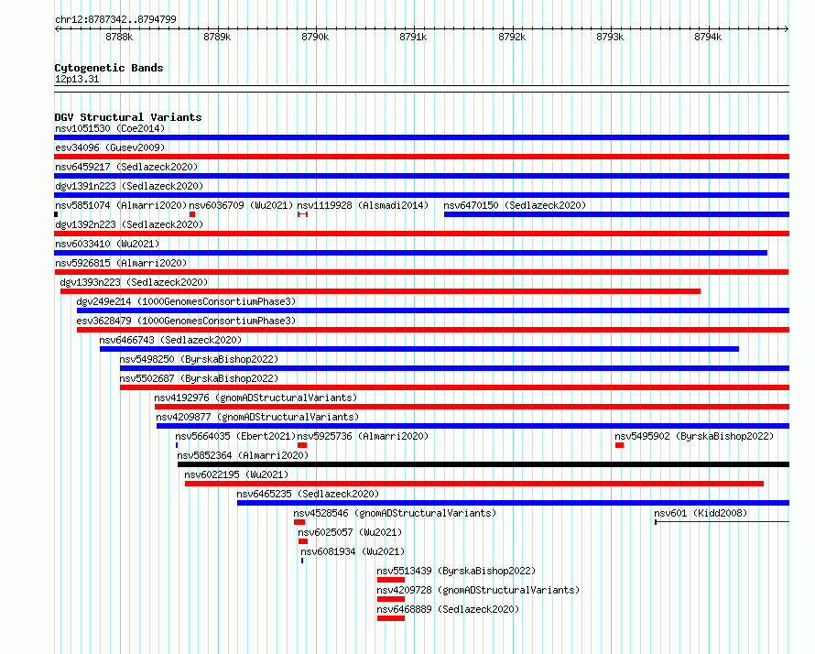Click the small red nsv6036709 feature block

(x=192, y=214)
